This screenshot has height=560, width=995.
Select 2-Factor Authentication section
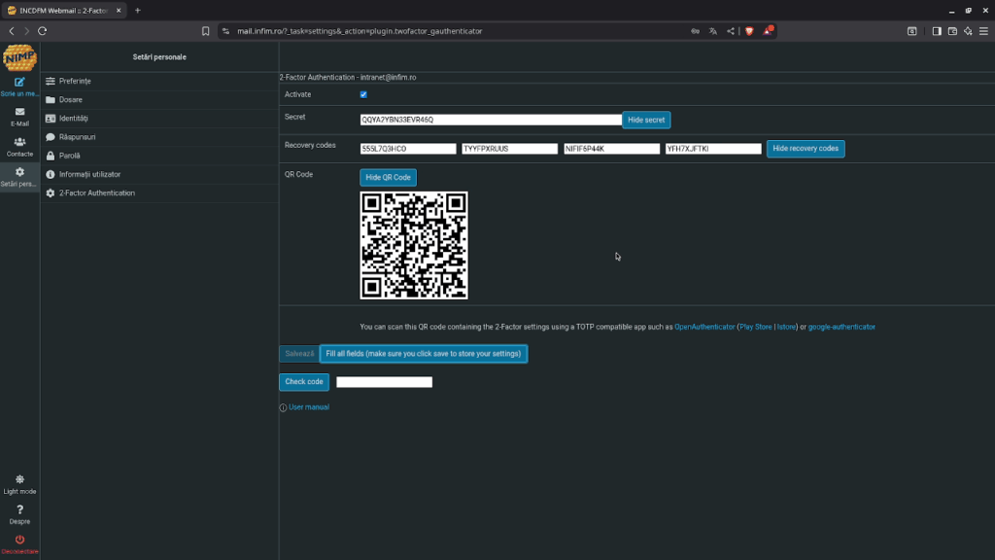tap(160, 193)
